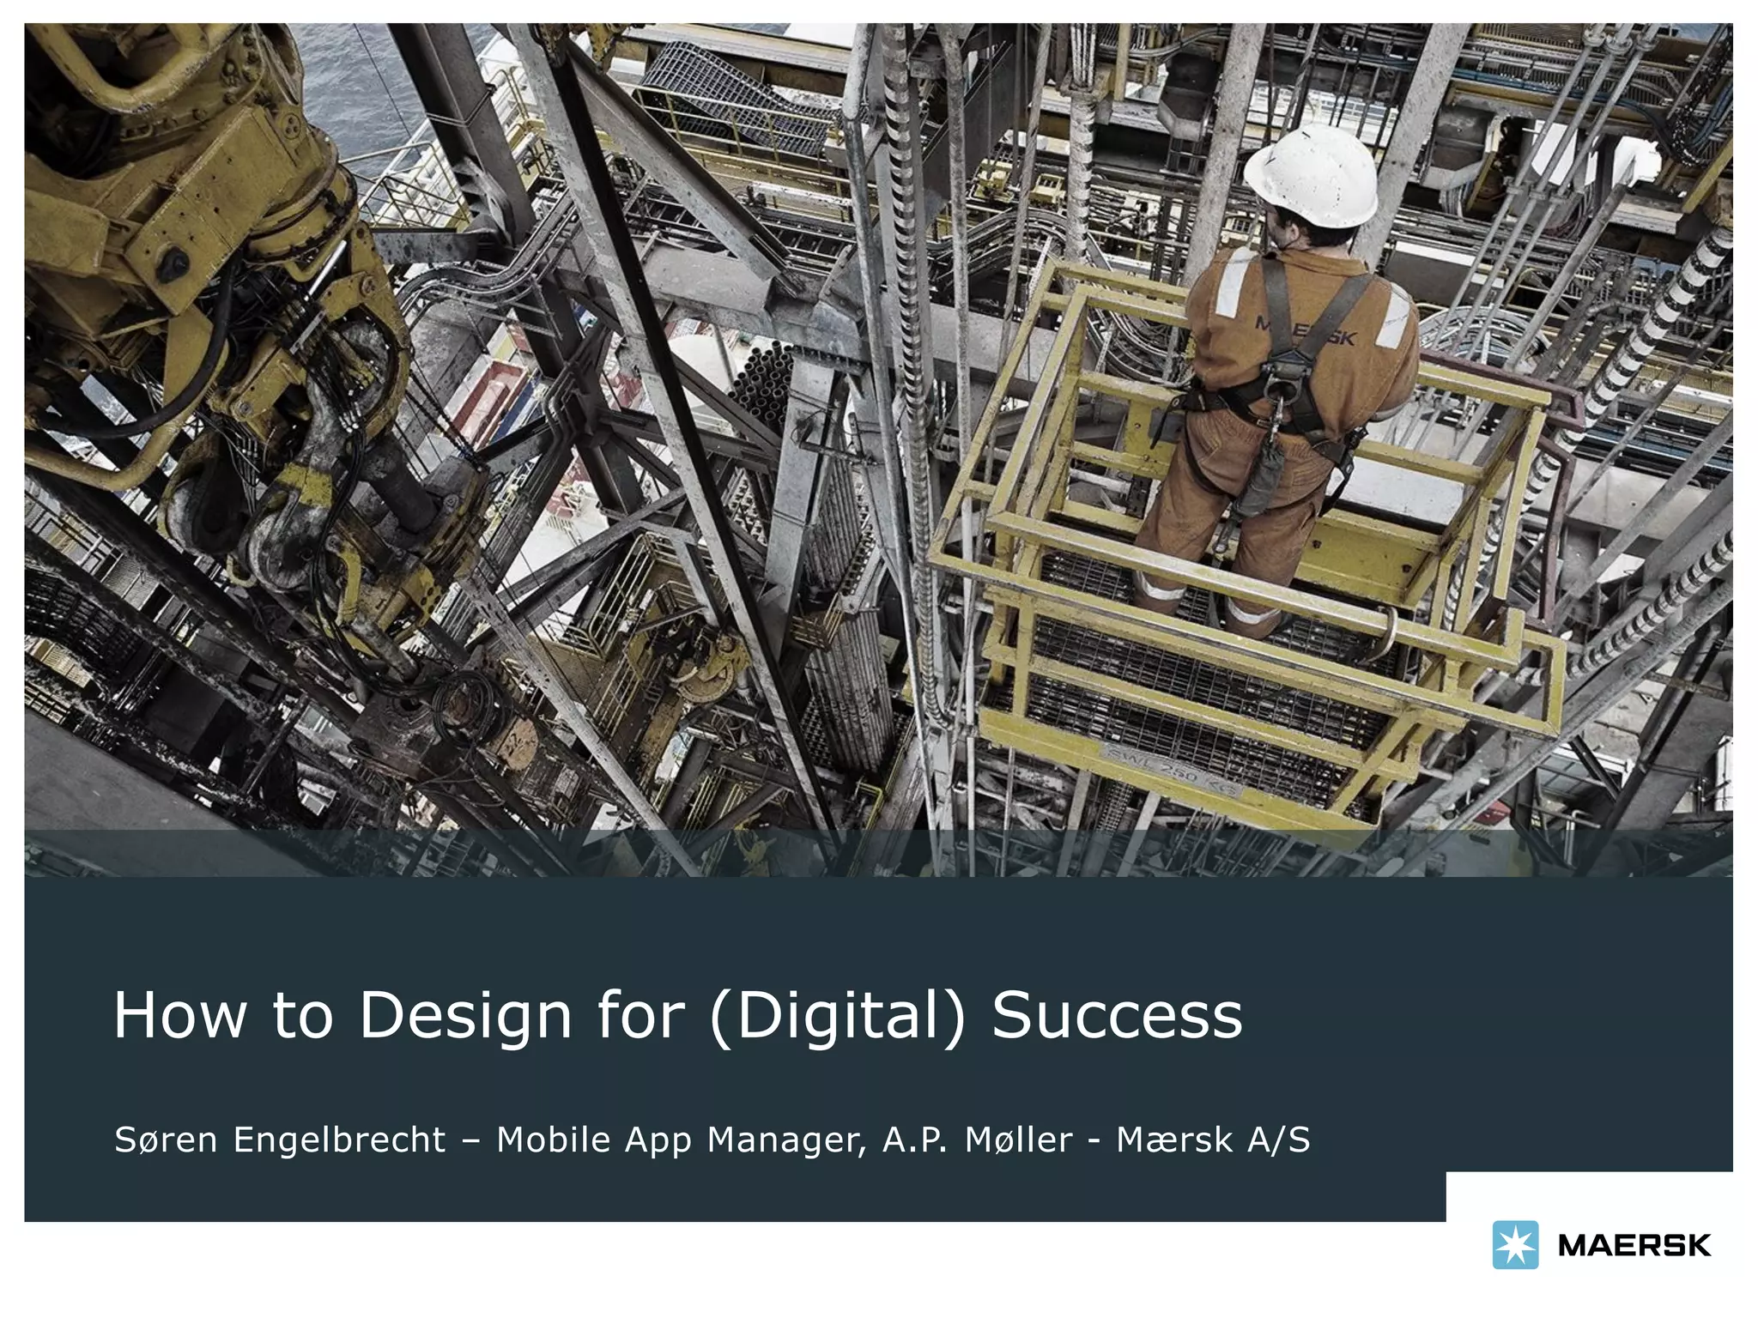The width and height of the screenshot is (1758, 1318).
Task: Click the word 'How' starting the title
Action: (180, 1016)
